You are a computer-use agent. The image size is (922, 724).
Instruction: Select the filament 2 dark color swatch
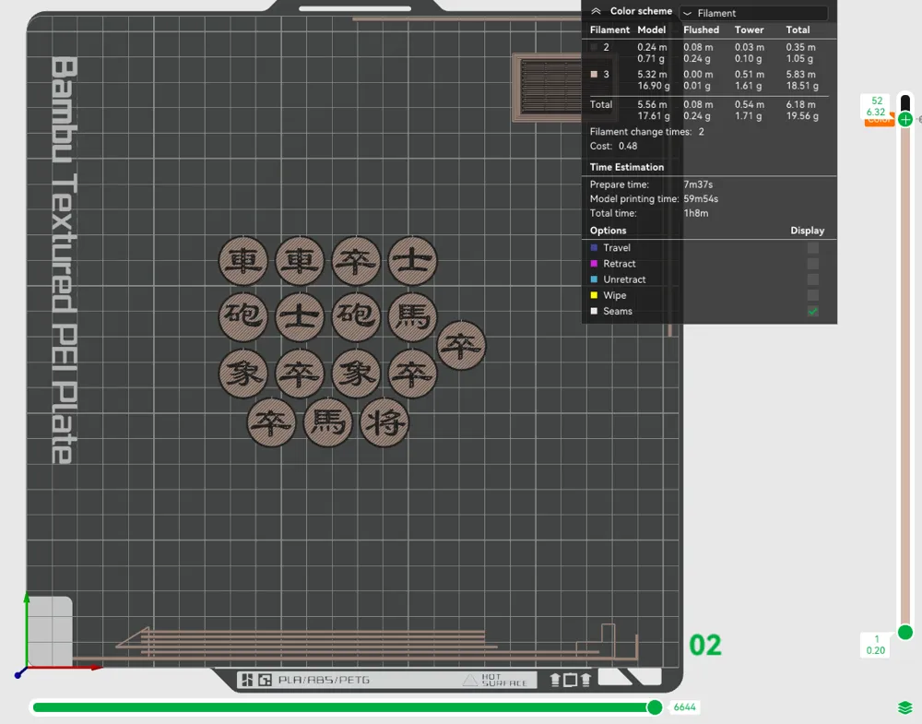point(595,47)
